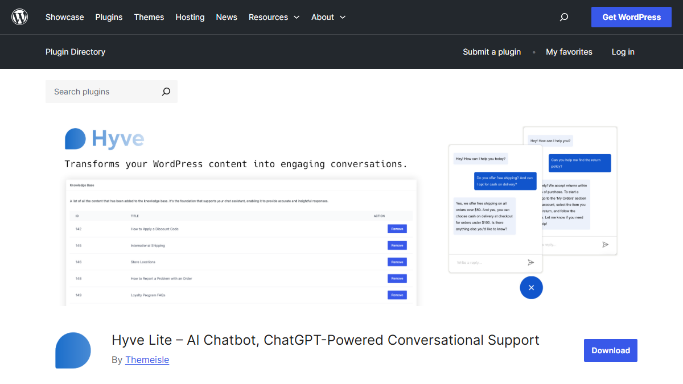The image size is (683, 384).
Task: Expand the About menu
Action: coord(328,17)
